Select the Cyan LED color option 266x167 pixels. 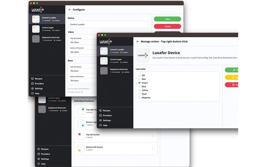[139, 94]
